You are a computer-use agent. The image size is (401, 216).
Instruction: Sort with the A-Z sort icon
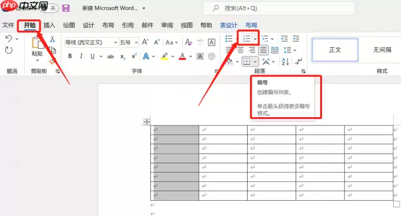coord(285,62)
